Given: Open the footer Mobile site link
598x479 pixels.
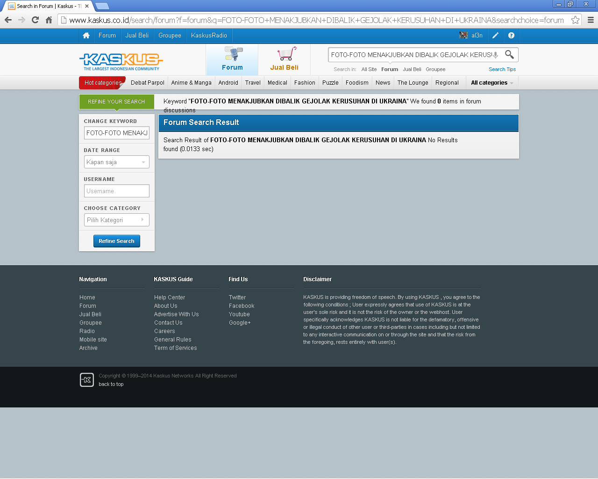Looking at the screenshot, I should click(x=93, y=340).
